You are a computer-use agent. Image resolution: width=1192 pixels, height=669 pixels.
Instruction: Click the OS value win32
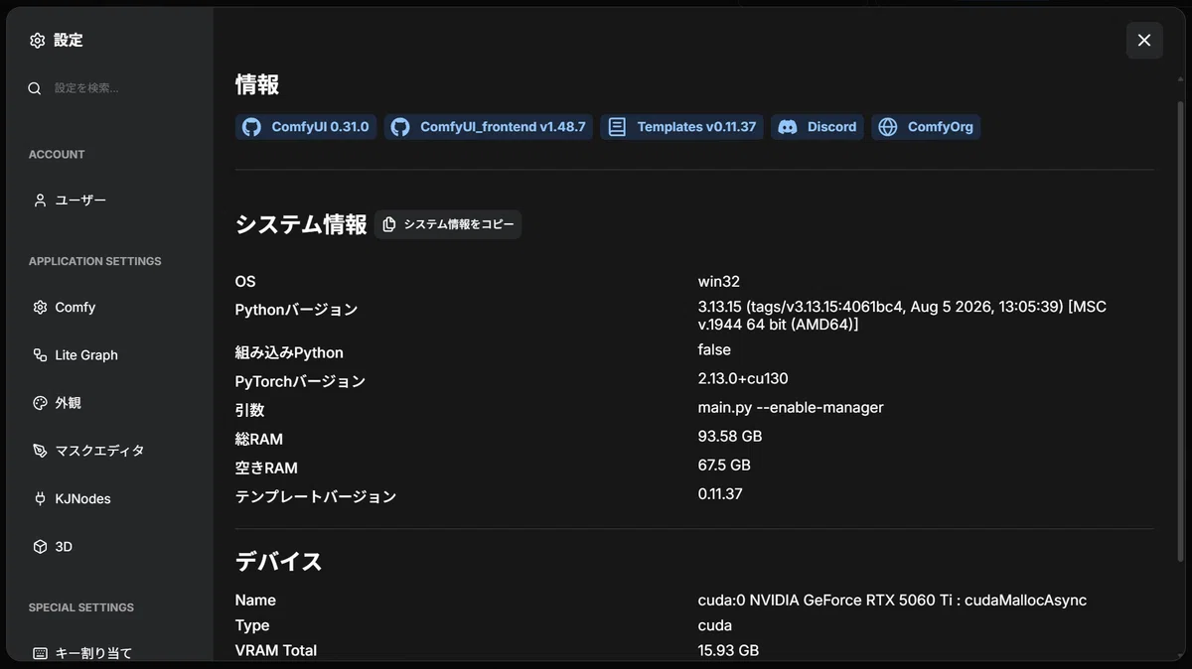(719, 282)
